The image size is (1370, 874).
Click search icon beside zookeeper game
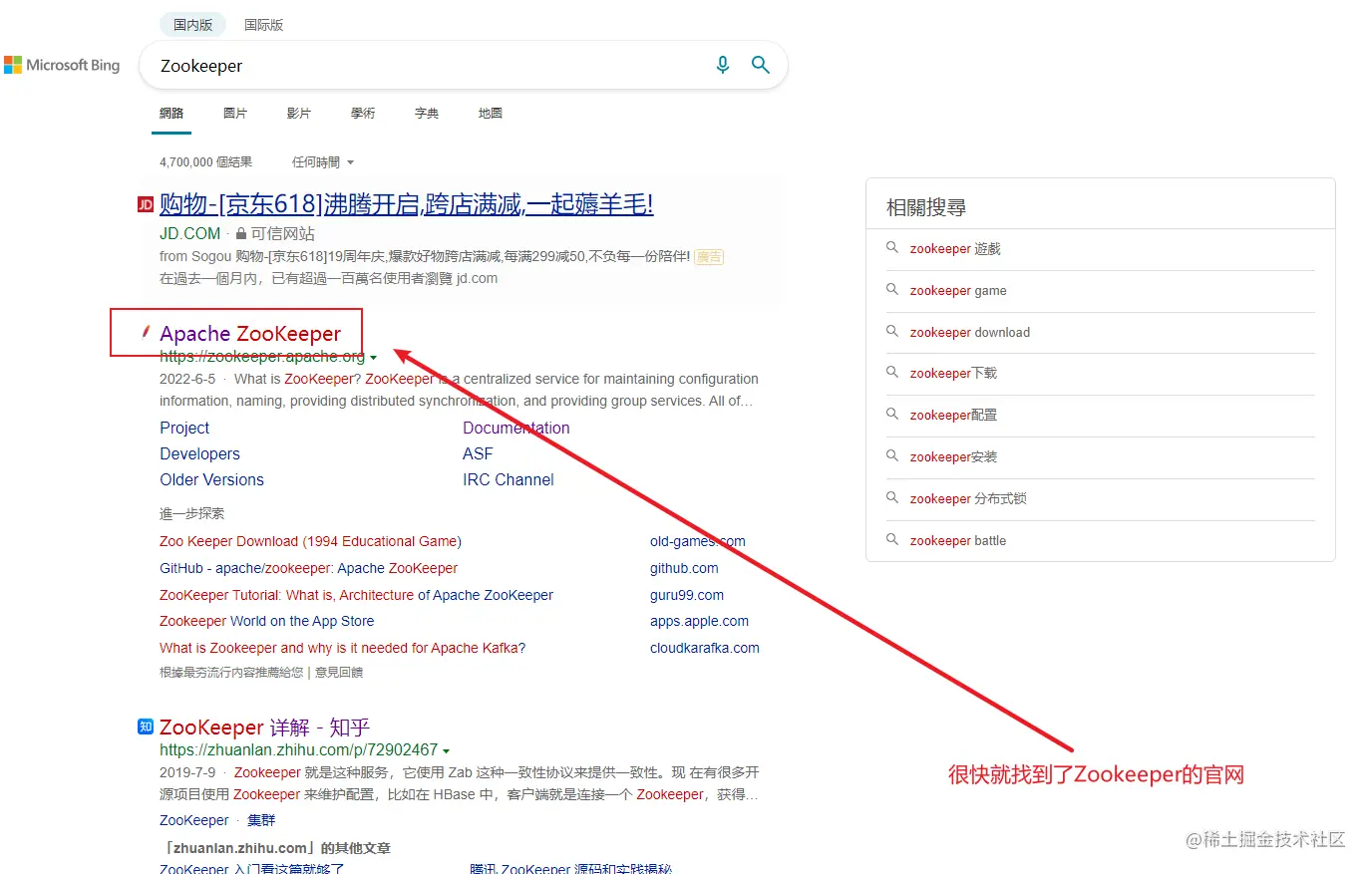[x=892, y=289]
